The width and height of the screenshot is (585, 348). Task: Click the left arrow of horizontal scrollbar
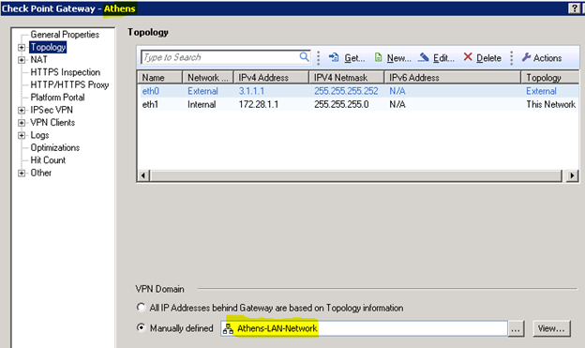pos(143,175)
